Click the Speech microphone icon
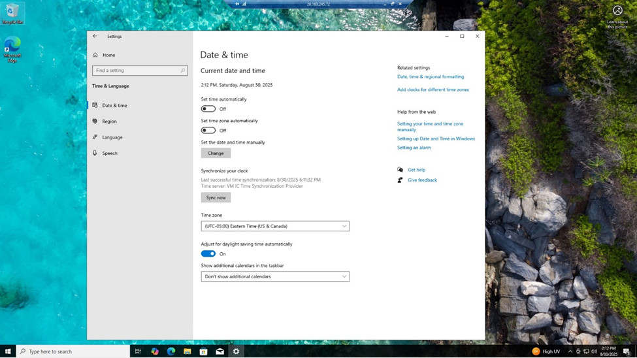The width and height of the screenshot is (637, 358). (x=95, y=153)
